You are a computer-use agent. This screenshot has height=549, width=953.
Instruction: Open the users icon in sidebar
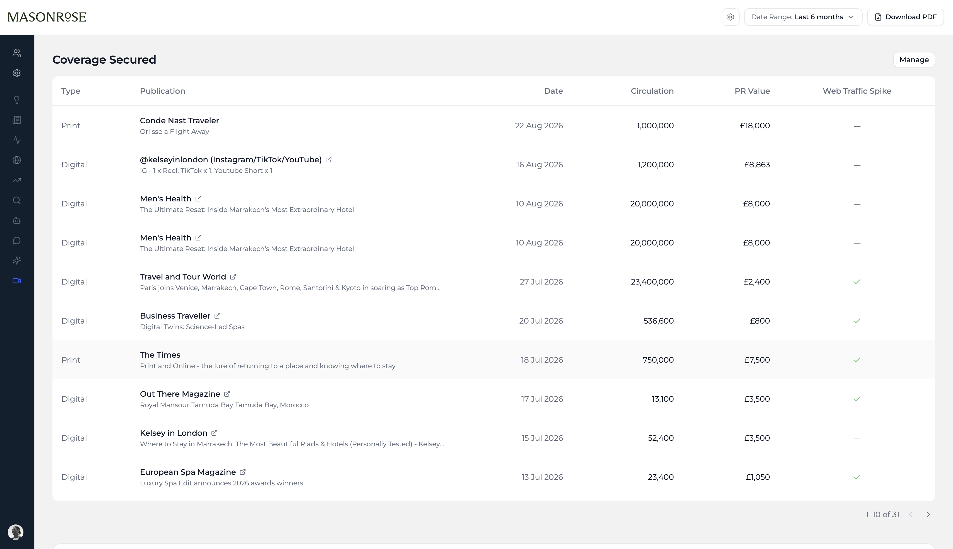click(16, 53)
